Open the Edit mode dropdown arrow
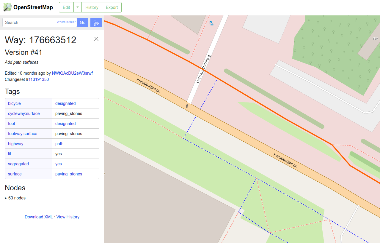The width and height of the screenshot is (380, 243). [77, 7]
